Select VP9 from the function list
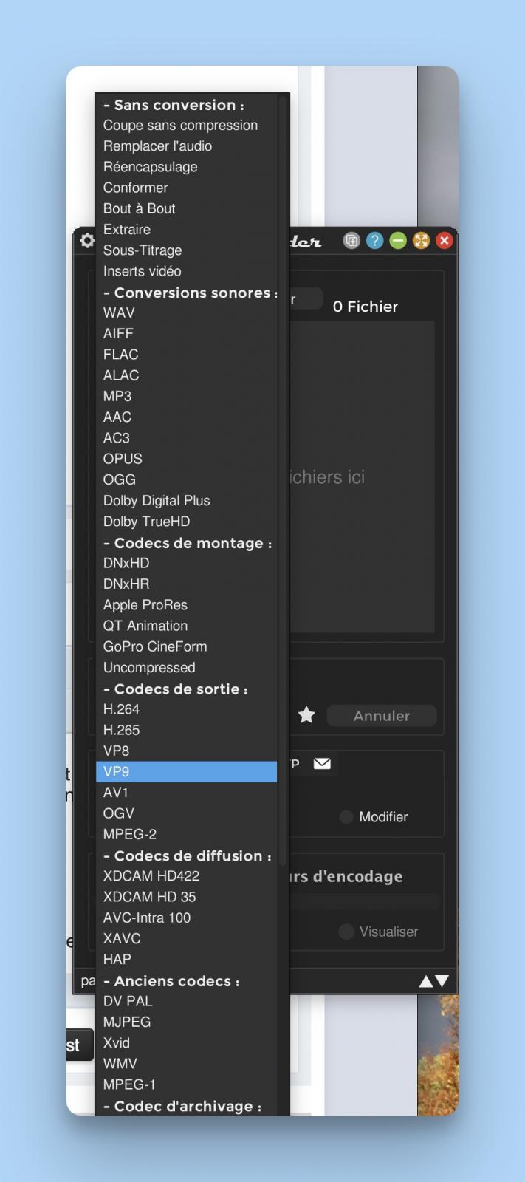 186,771
